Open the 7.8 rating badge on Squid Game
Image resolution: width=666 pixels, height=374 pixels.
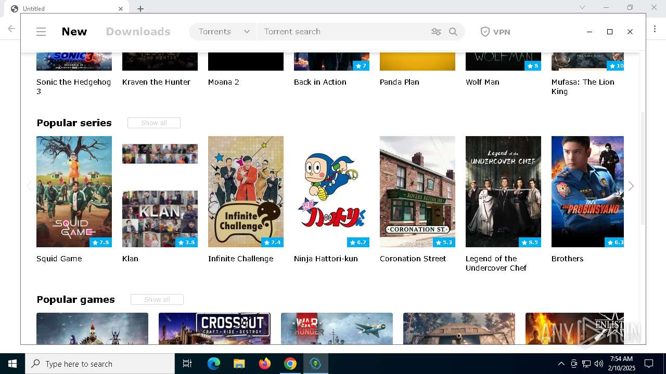pos(100,243)
